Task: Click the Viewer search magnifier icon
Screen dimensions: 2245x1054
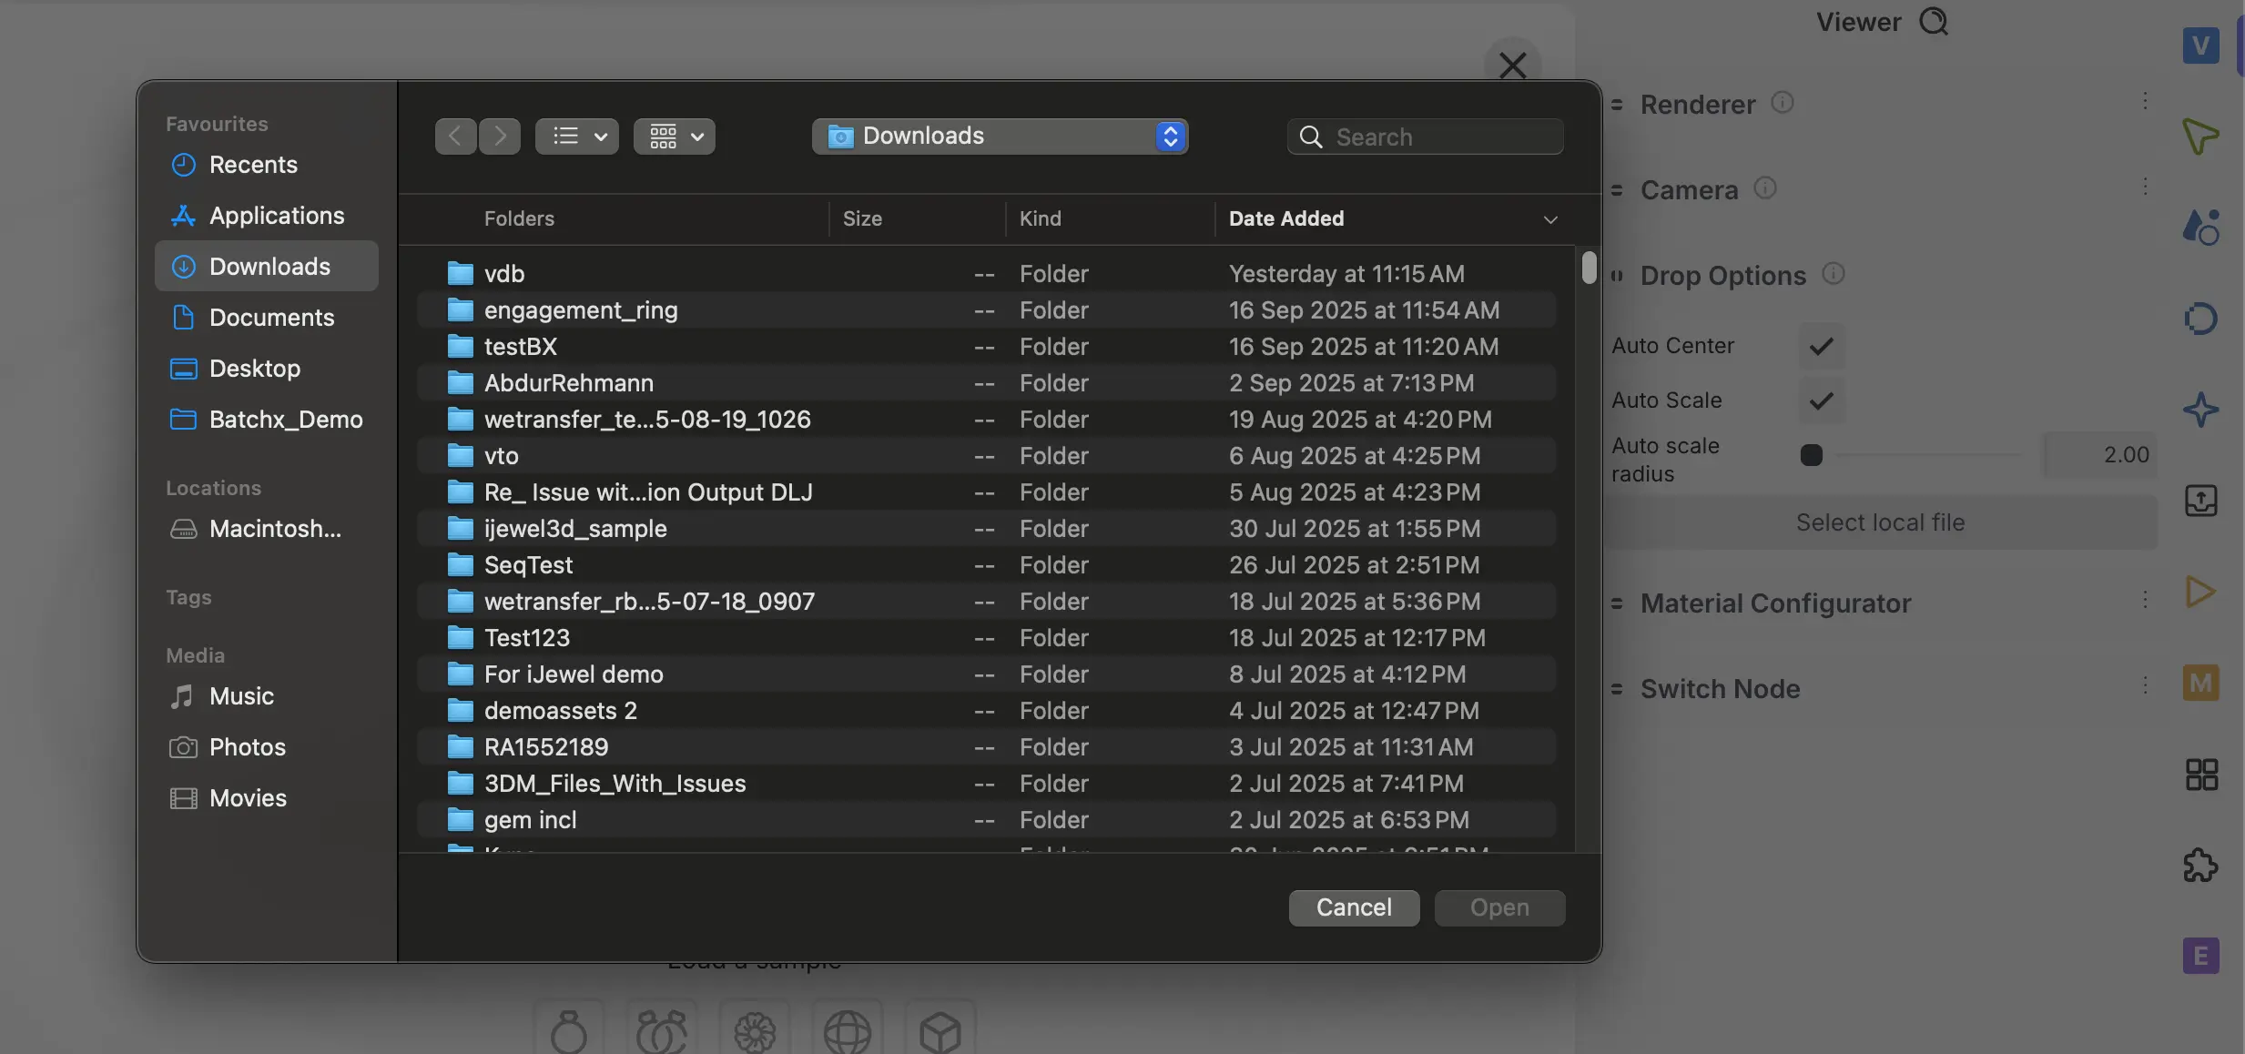Action: (x=1934, y=21)
